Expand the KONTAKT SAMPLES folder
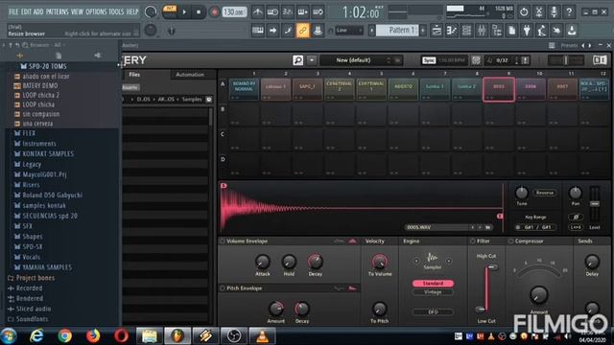This screenshot has height=345, width=614. point(48,154)
